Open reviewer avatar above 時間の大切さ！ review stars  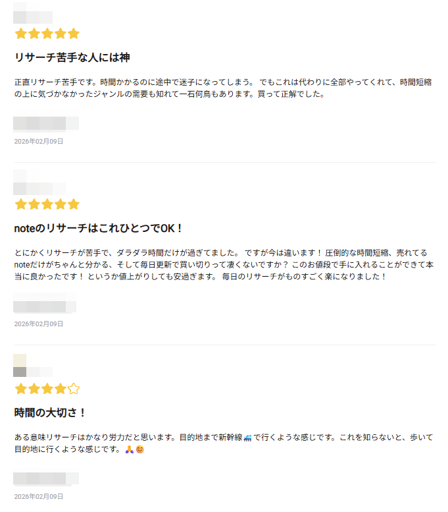[20, 366]
